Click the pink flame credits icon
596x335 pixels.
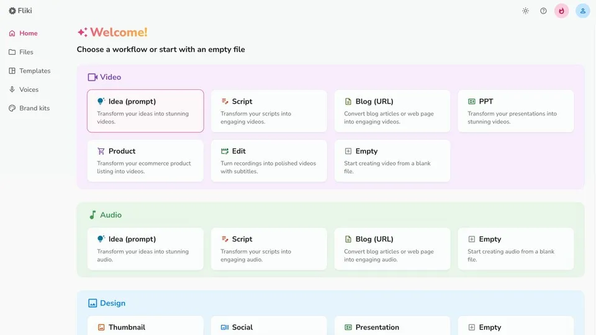561,11
